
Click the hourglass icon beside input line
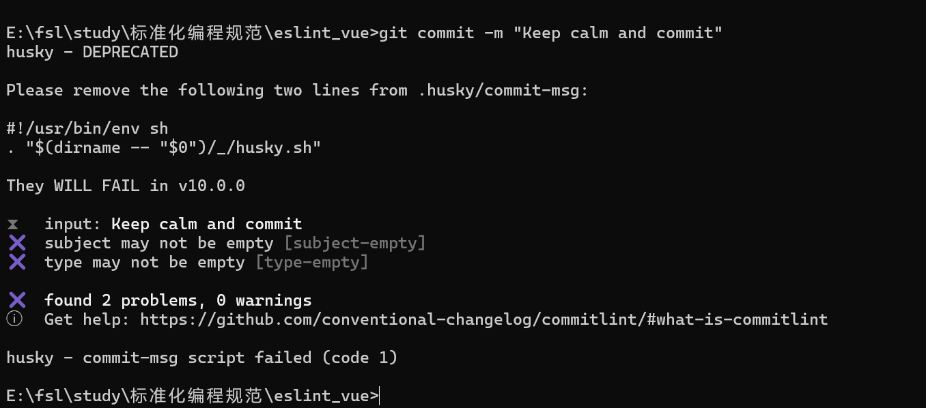13,224
